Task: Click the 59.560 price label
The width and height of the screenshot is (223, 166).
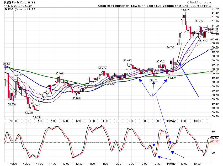Action: tap(12, 104)
